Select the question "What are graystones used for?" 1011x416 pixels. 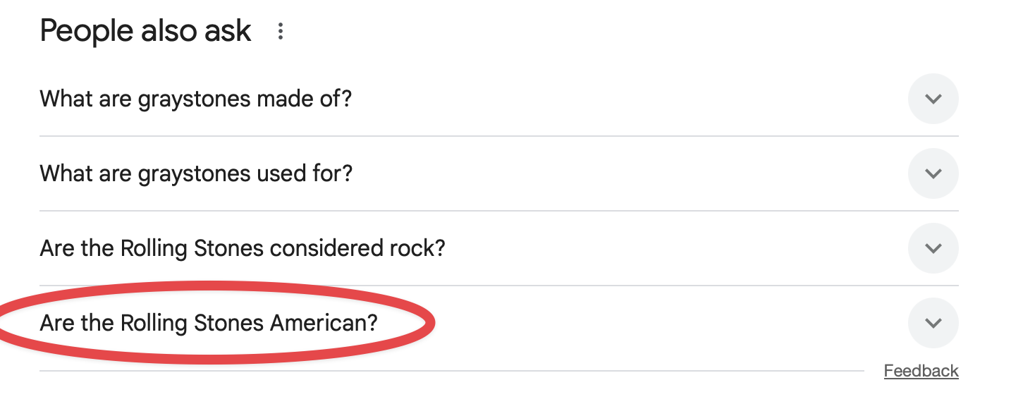coord(195,173)
